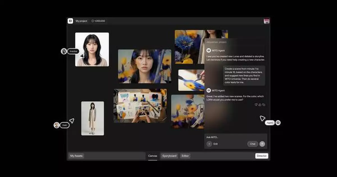Viewport: 337px width, 177px height.
Task: Click the Edit button in the chat bar
Action: click(215, 144)
